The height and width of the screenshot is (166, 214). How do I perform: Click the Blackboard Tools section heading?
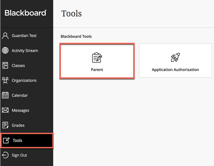pyautogui.click(x=76, y=37)
